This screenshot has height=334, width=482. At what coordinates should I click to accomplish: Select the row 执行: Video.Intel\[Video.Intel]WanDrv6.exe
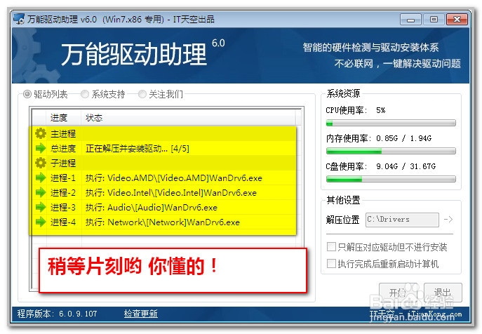point(164,192)
